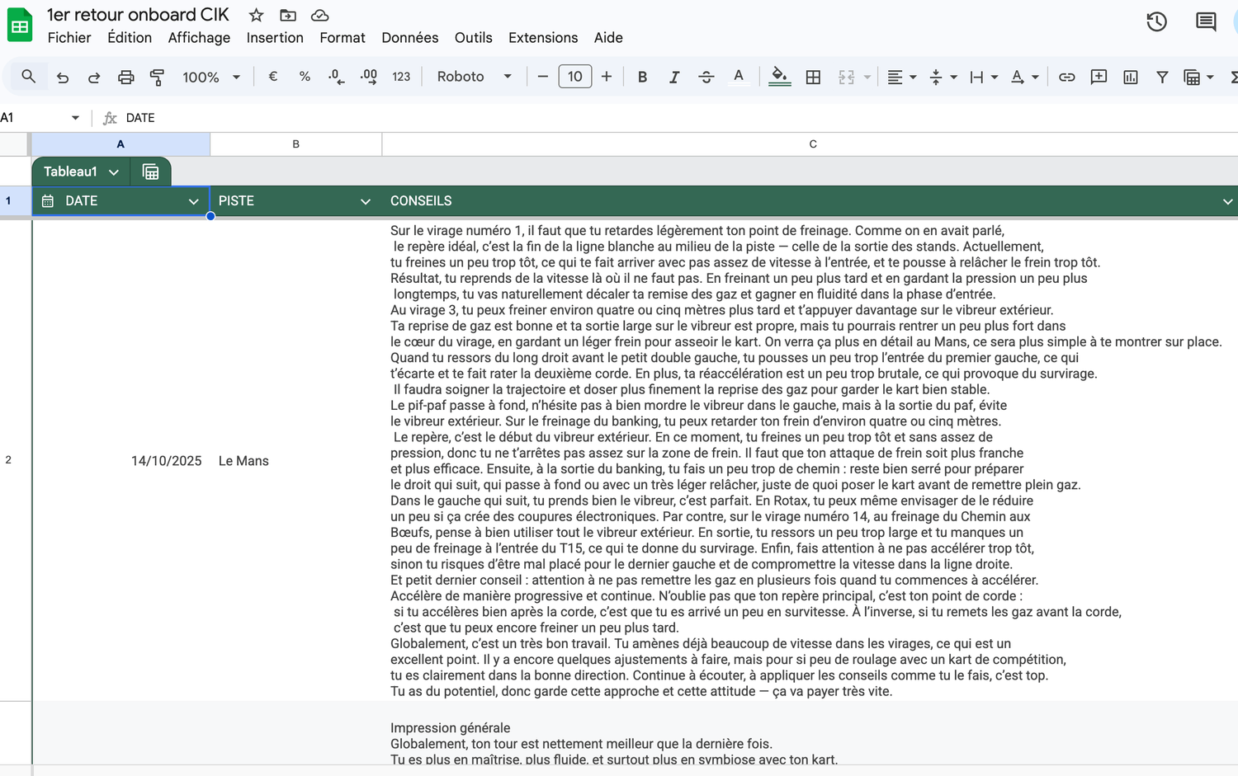The width and height of the screenshot is (1238, 776).
Task: Increase font size with plus button
Action: click(x=607, y=77)
